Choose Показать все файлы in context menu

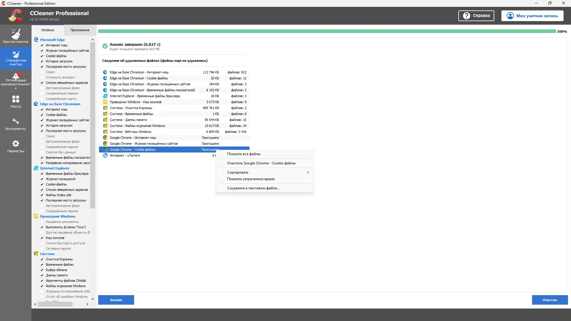click(244, 154)
